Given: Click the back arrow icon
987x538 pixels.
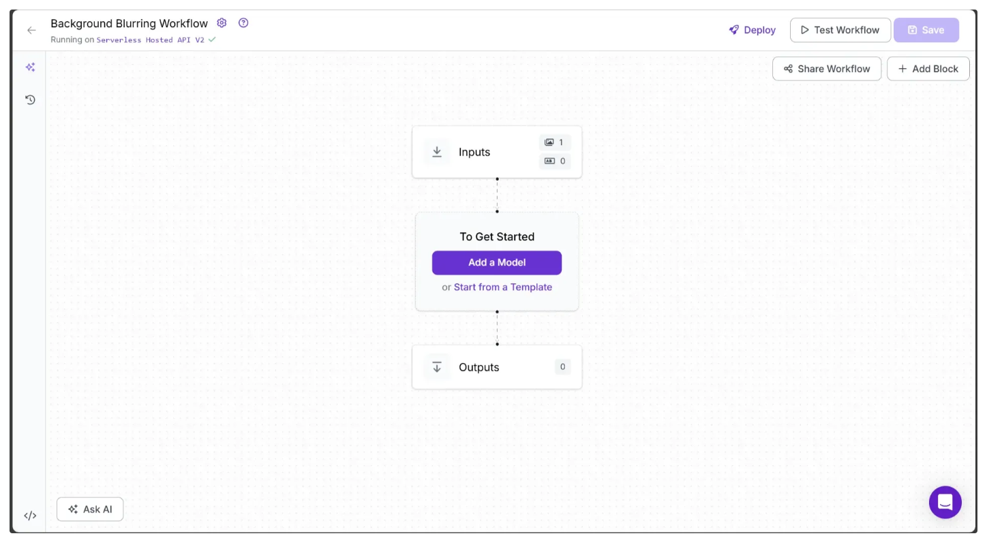Looking at the screenshot, I should pyautogui.click(x=31, y=30).
